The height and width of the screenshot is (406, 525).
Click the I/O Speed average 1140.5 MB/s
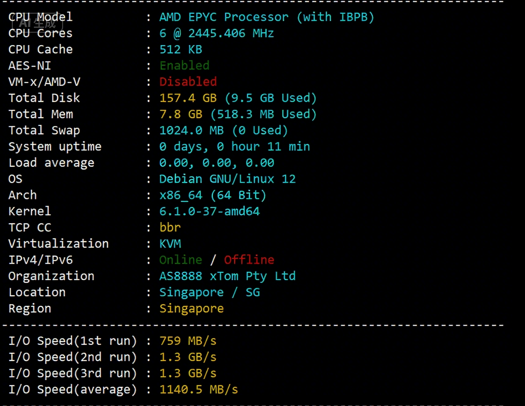(199, 389)
